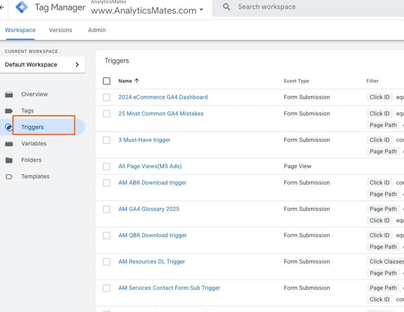Viewport: 404px width, 312px height.
Task: Click Page Path chip in 3 Must-Have trigger row
Action: (x=383, y=151)
